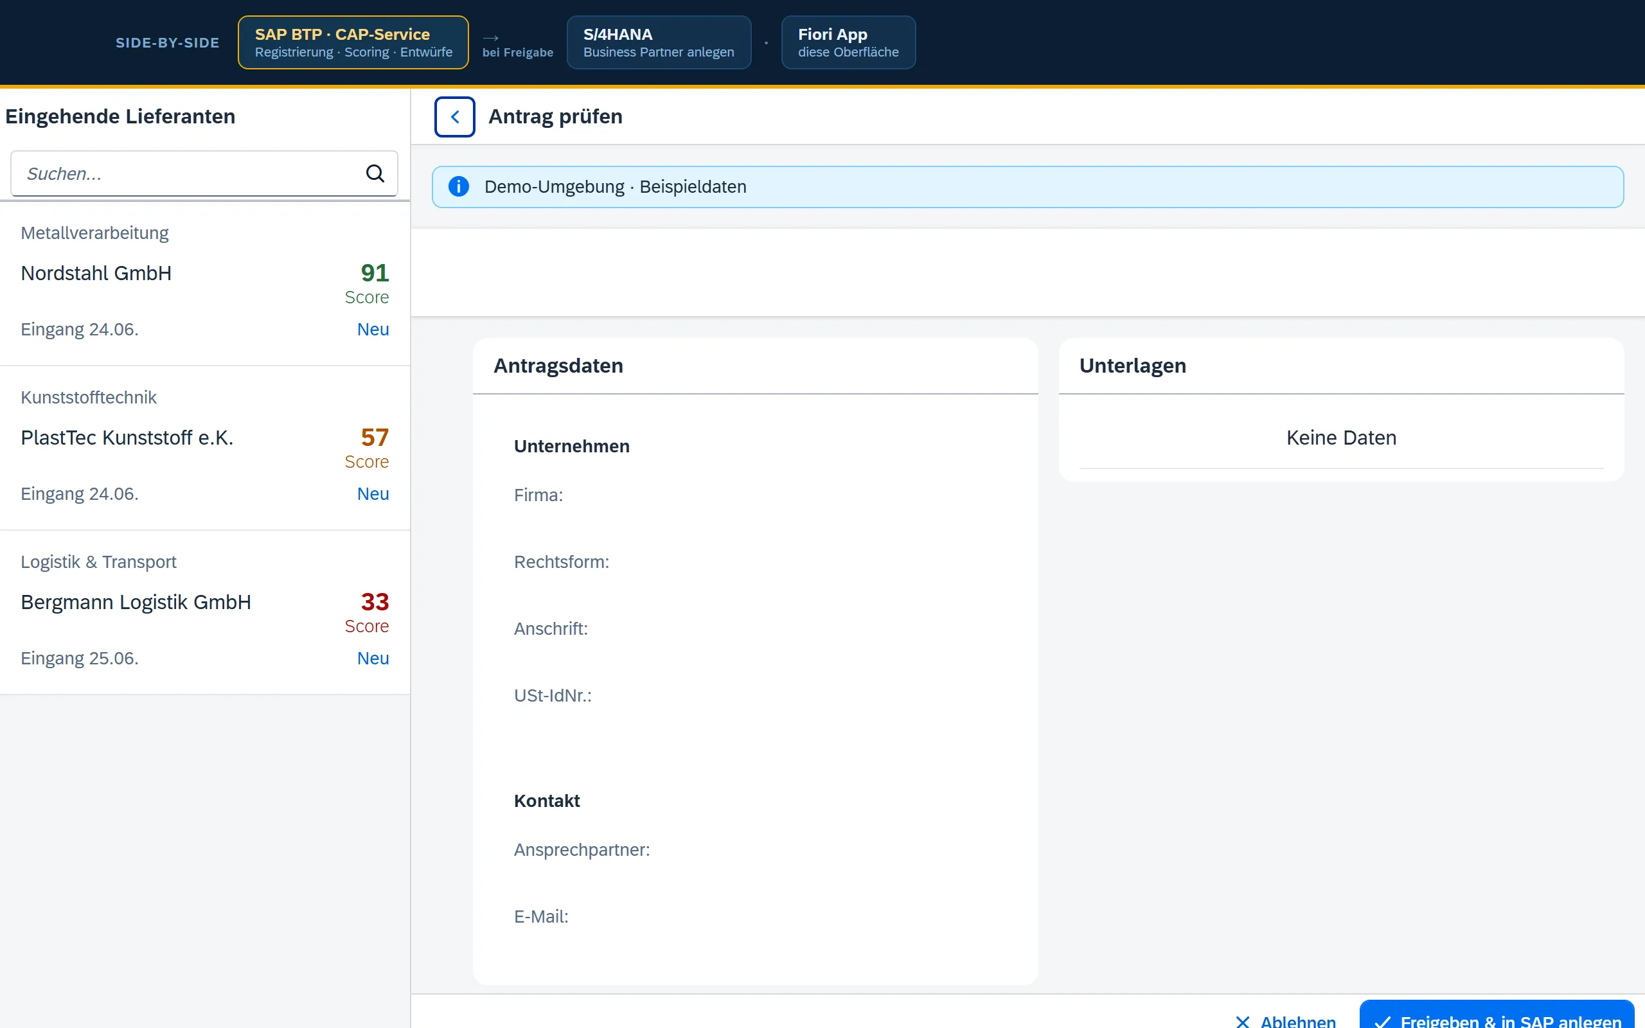The width and height of the screenshot is (1645, 1028).
Task: Click the Unterlagen panel heading
Action: pos(1132,366)
